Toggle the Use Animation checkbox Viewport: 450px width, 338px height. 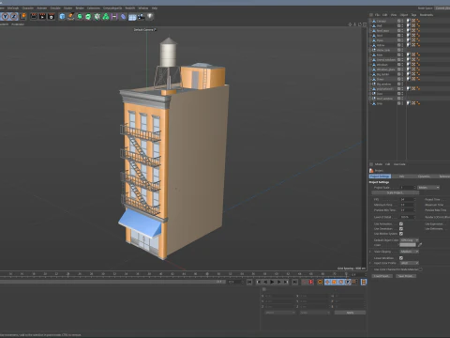(x=401, y=223)
